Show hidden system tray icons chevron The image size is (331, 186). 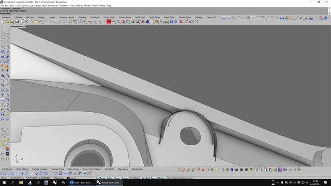click(278, 182)
